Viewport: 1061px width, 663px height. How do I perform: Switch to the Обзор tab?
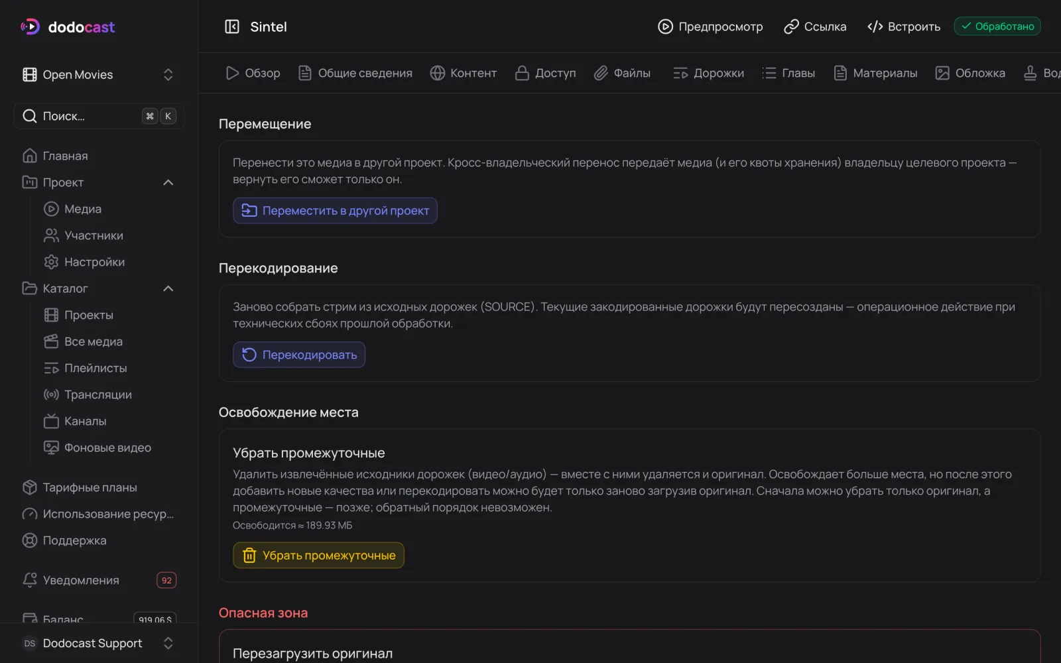tap(253, 73)
